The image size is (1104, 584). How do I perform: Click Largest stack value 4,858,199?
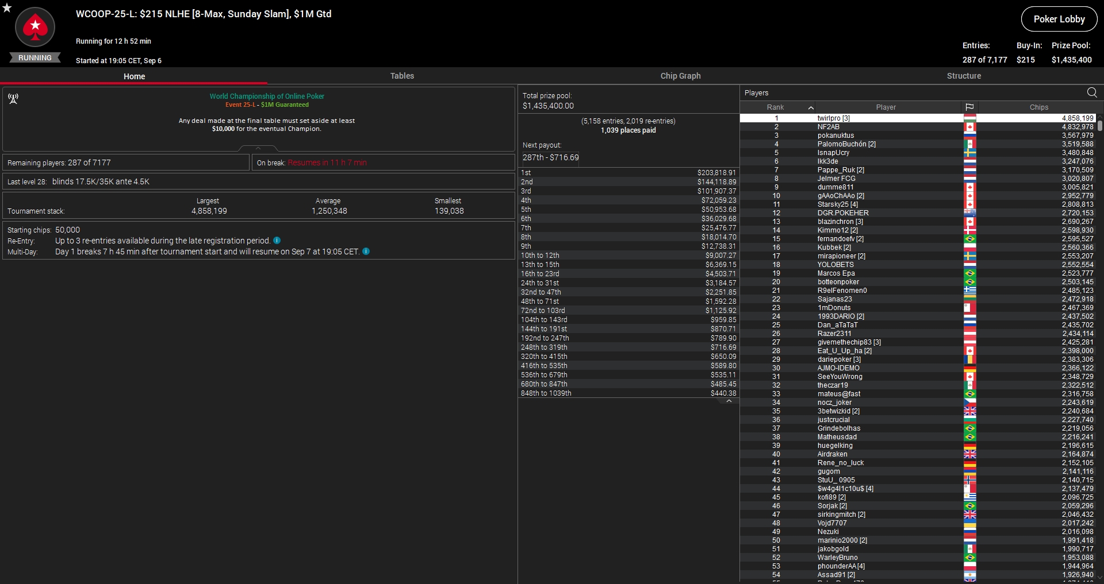point(209,211)
